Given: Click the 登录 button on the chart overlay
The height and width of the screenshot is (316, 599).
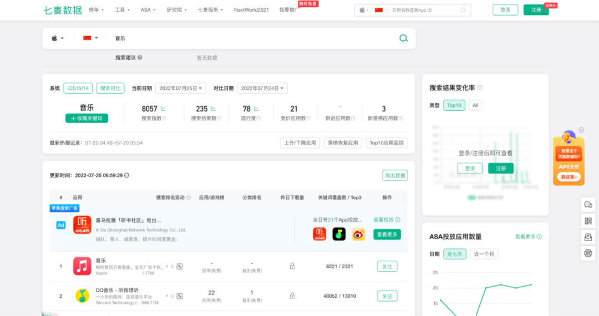Looking at the screenshot, I should point(470,169).
